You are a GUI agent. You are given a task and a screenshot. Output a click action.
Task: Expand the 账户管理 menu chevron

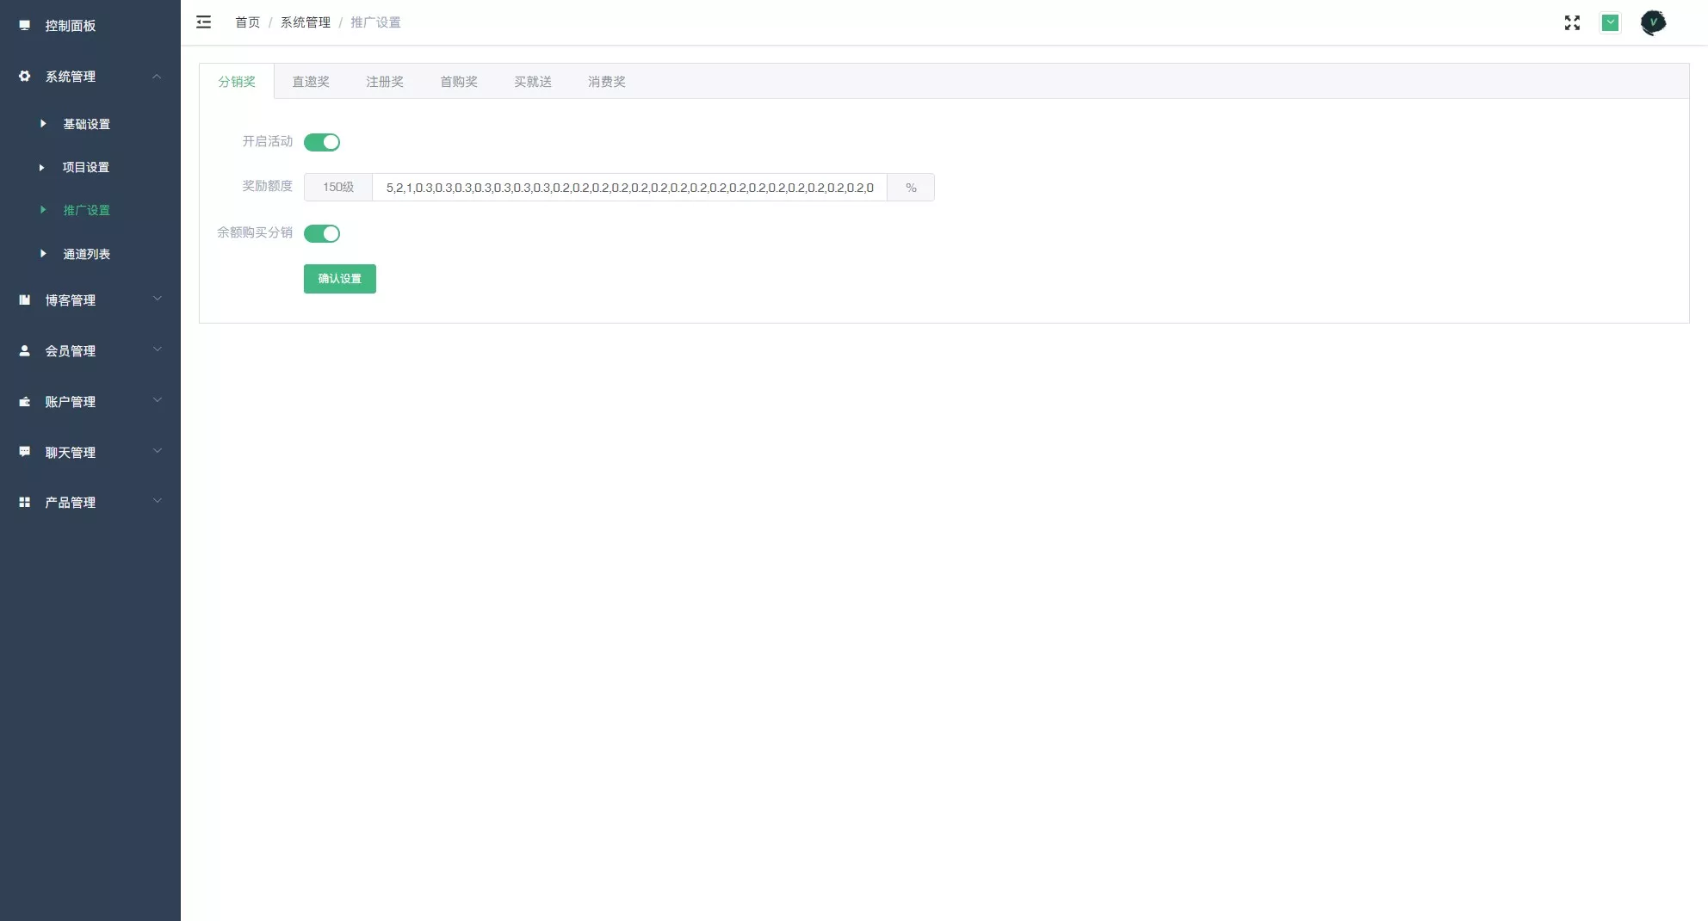tap(157, 401)
